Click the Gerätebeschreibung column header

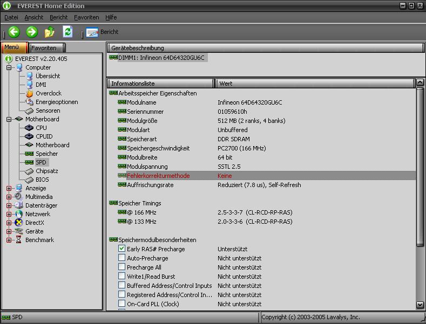pyautogui.click(x=266, y=48)
